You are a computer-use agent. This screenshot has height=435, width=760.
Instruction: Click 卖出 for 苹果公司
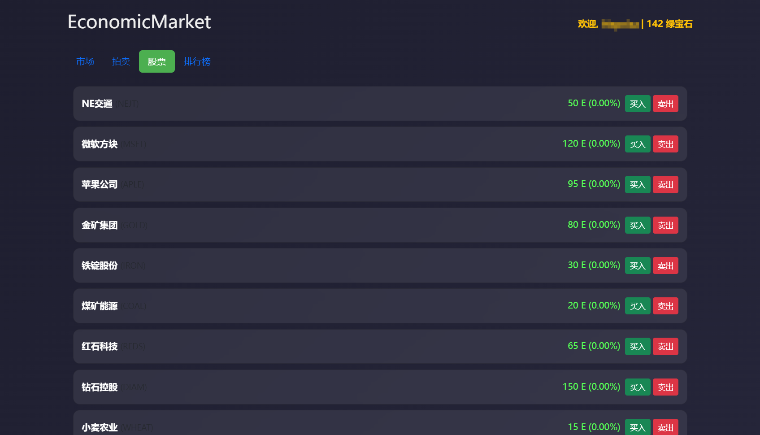665,184
